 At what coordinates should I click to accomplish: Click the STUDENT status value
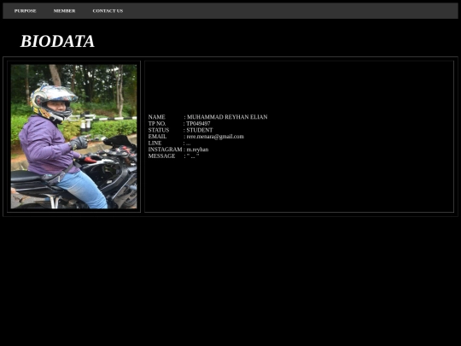tap(199, 130)
